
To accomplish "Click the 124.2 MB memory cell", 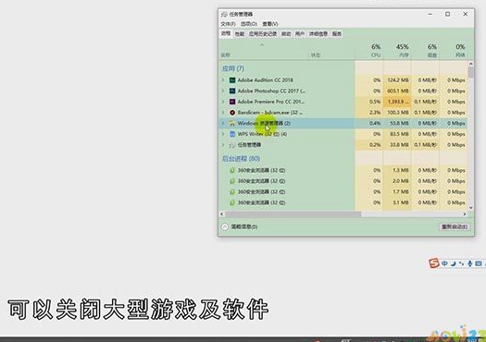I will point(397,80).
